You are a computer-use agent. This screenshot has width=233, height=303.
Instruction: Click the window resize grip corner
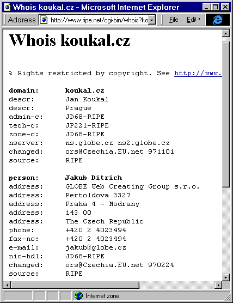click(227, 297)
